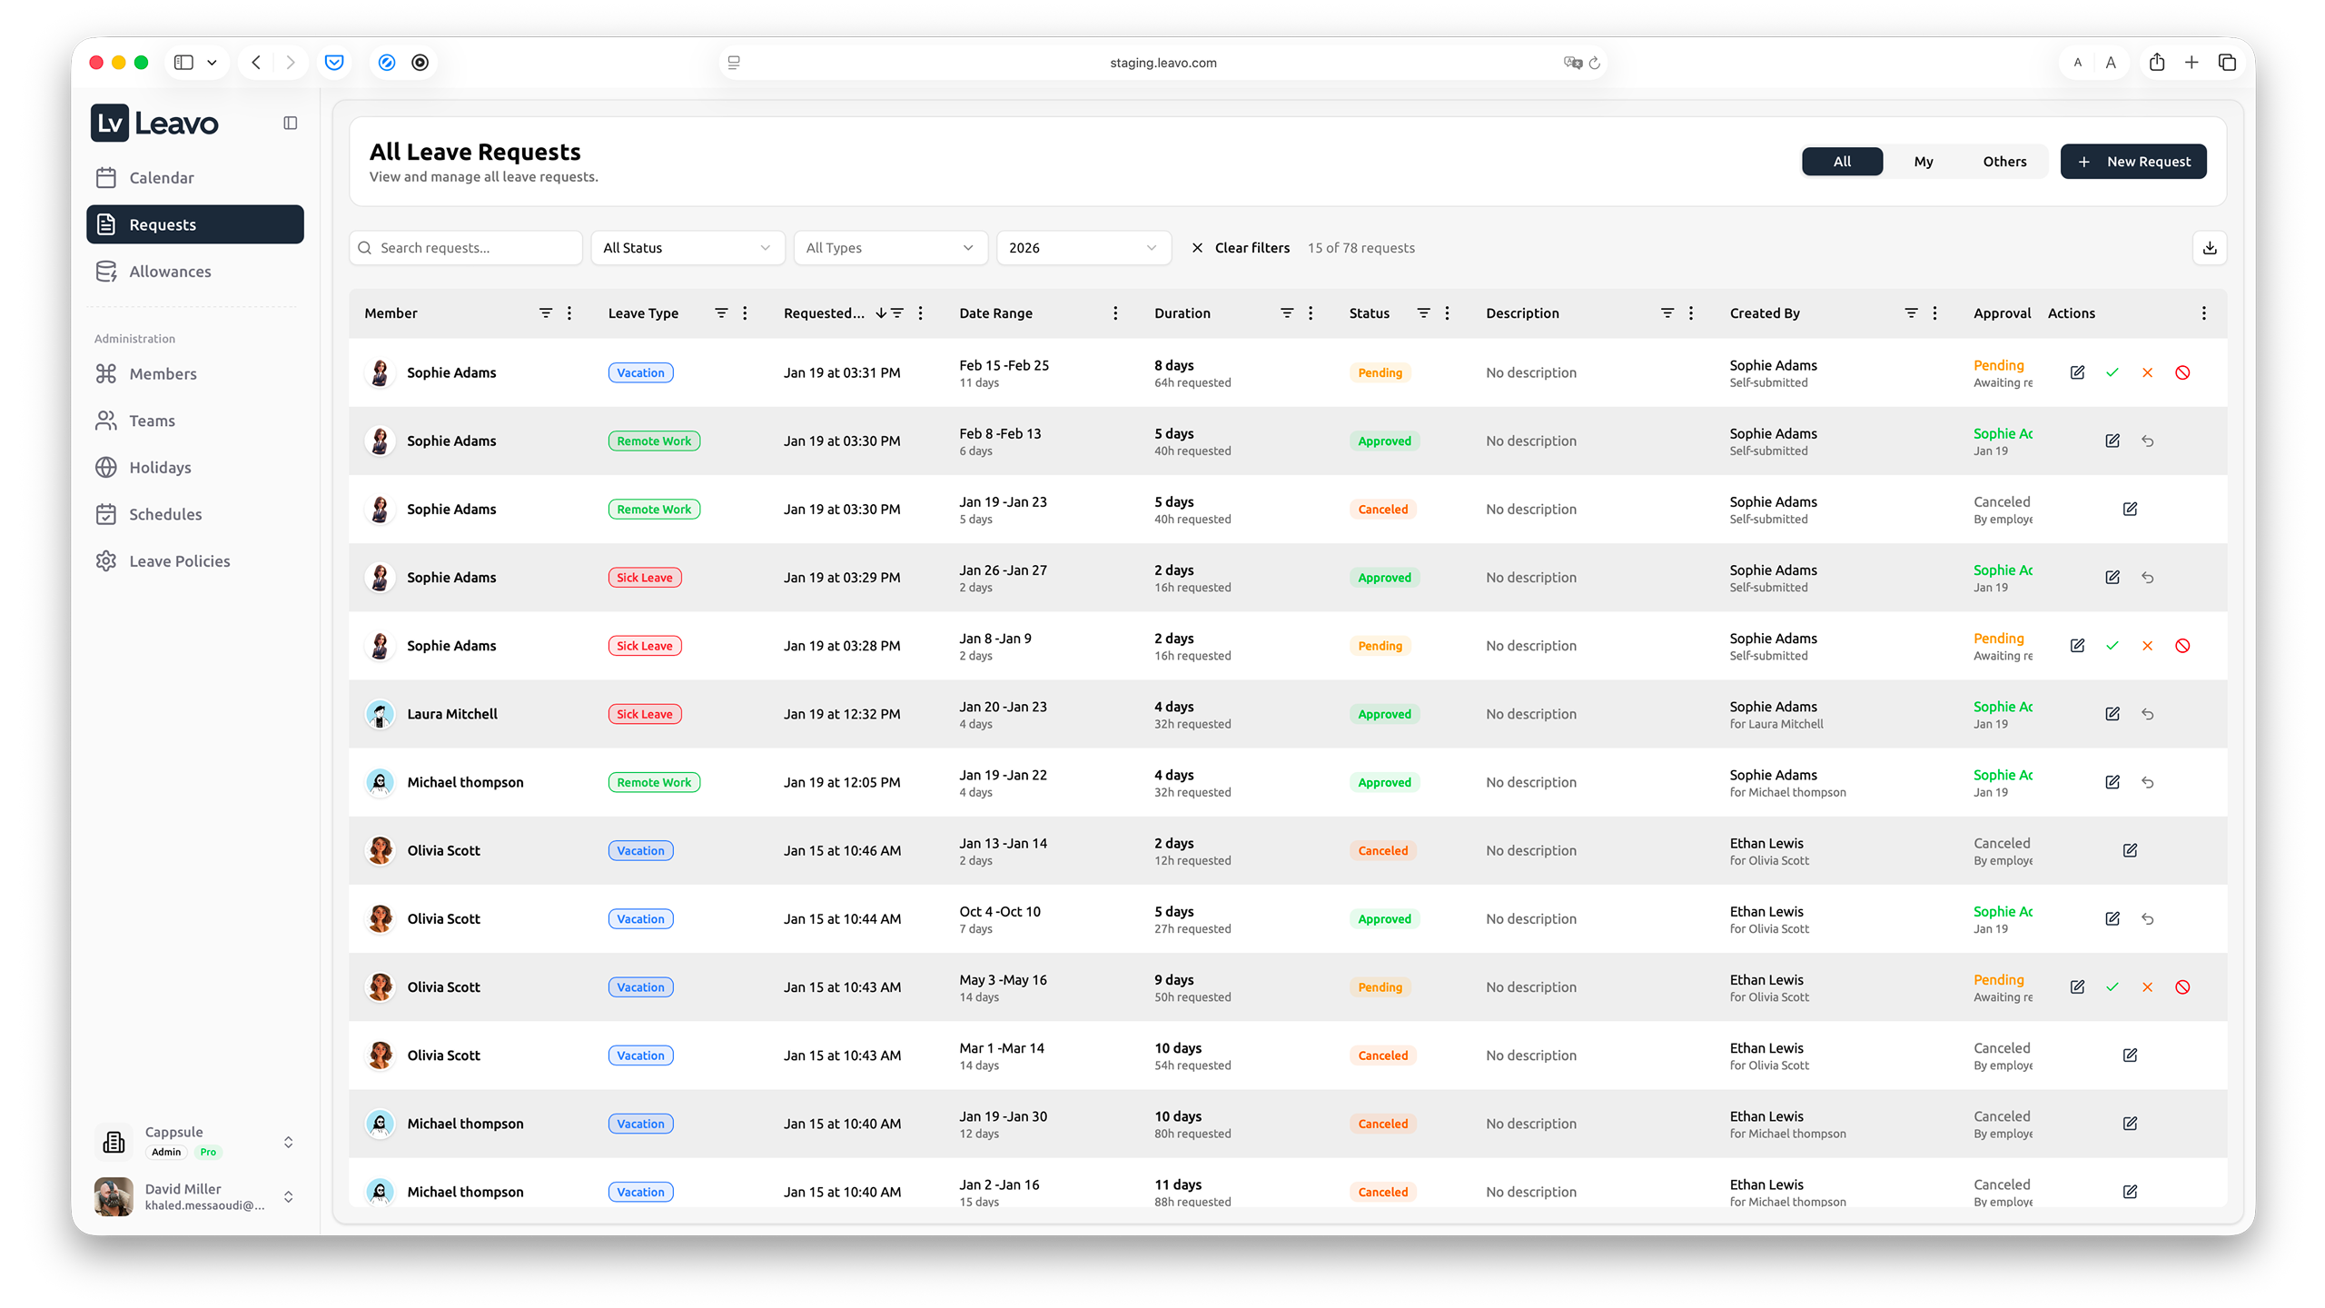Edit Laura Mitchell's sick leave request
The width and height of the screenshot is (2325, 1308).
(x=2112, y=714)
